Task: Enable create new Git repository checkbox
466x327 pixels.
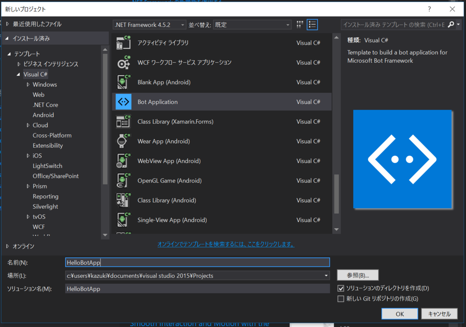Action: click(x=341, y=298)
